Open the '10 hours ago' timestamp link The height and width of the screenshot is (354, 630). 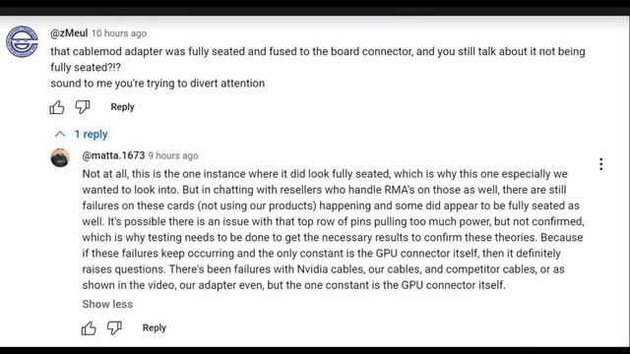[119, 33]
